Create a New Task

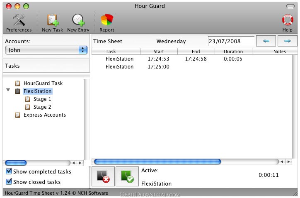click(53, 23)
